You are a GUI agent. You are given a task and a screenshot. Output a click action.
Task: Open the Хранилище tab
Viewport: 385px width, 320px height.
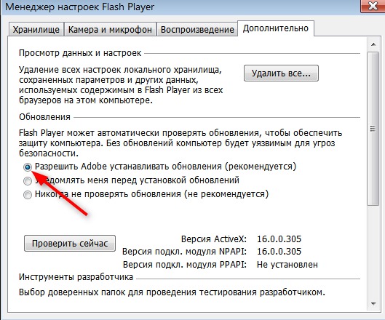(x=36, y=29)
